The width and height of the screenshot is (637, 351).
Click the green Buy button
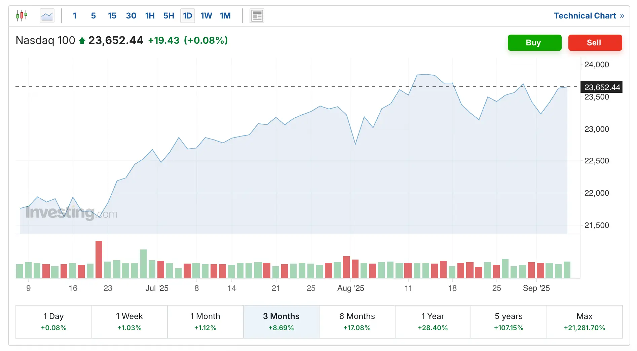coord(534,43)
